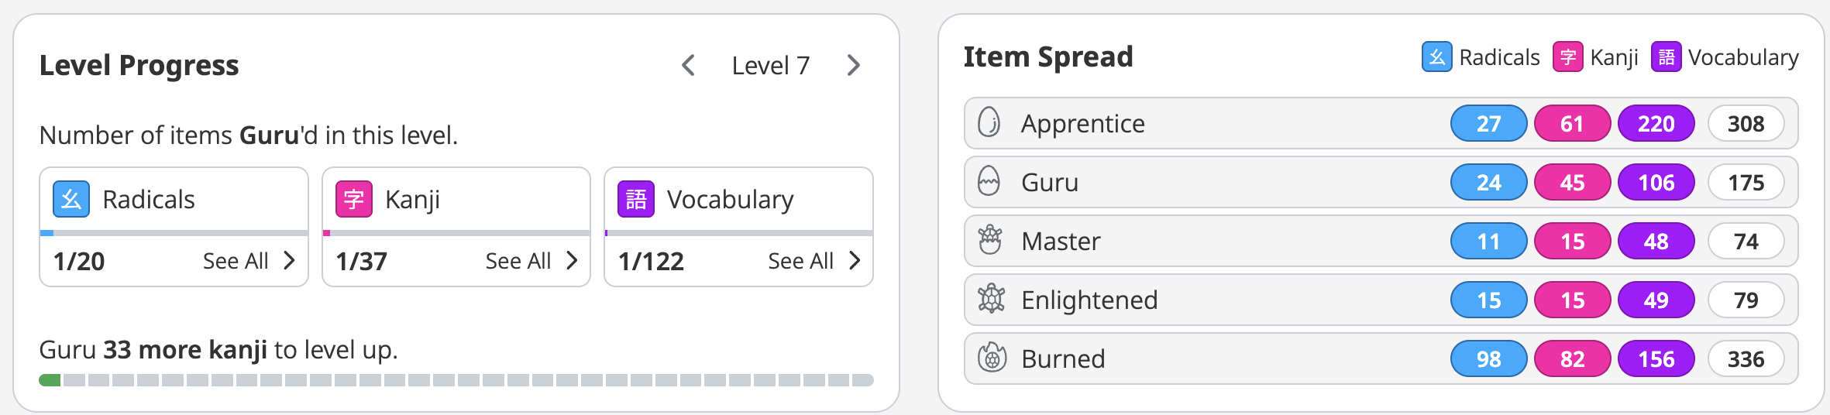The image size is (1830, 415).
Task: Go to previous level with left chevron
Action: [x=688, y=65]
